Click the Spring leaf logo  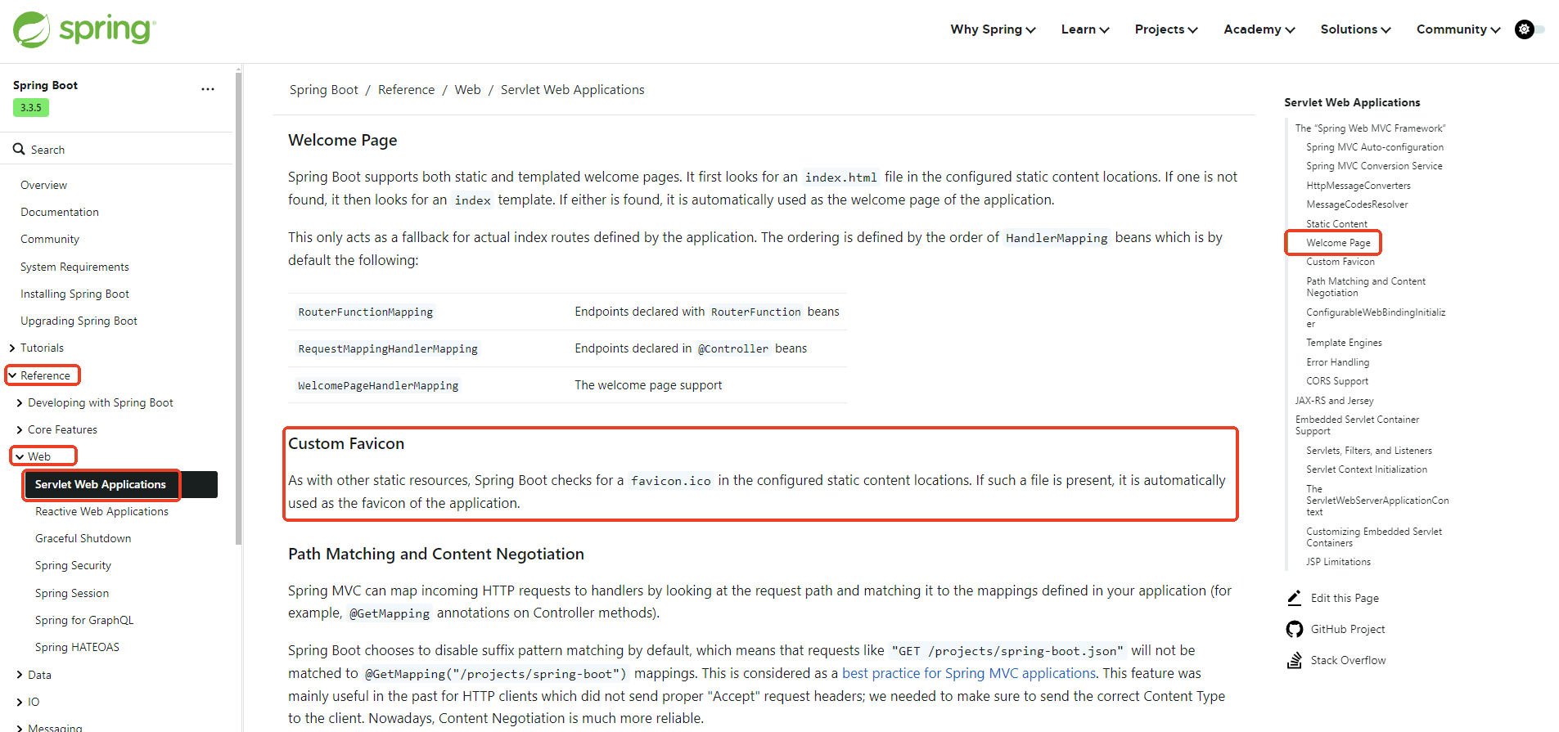tap(33, 29)
